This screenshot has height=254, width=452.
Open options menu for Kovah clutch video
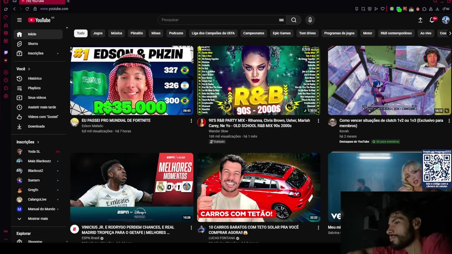click(x=449, y=121)
